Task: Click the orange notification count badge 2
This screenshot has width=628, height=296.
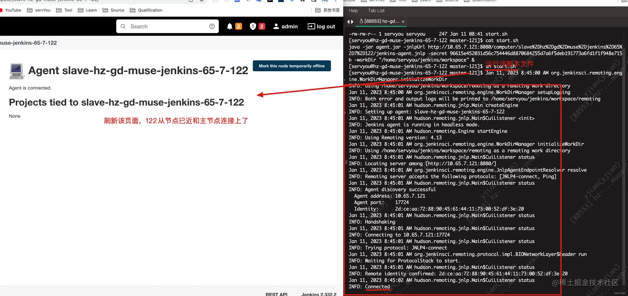Action: pos(238,27)
